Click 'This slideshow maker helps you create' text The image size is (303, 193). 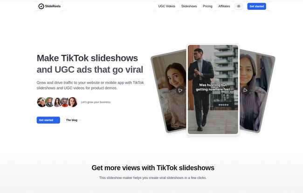(153, 178)
